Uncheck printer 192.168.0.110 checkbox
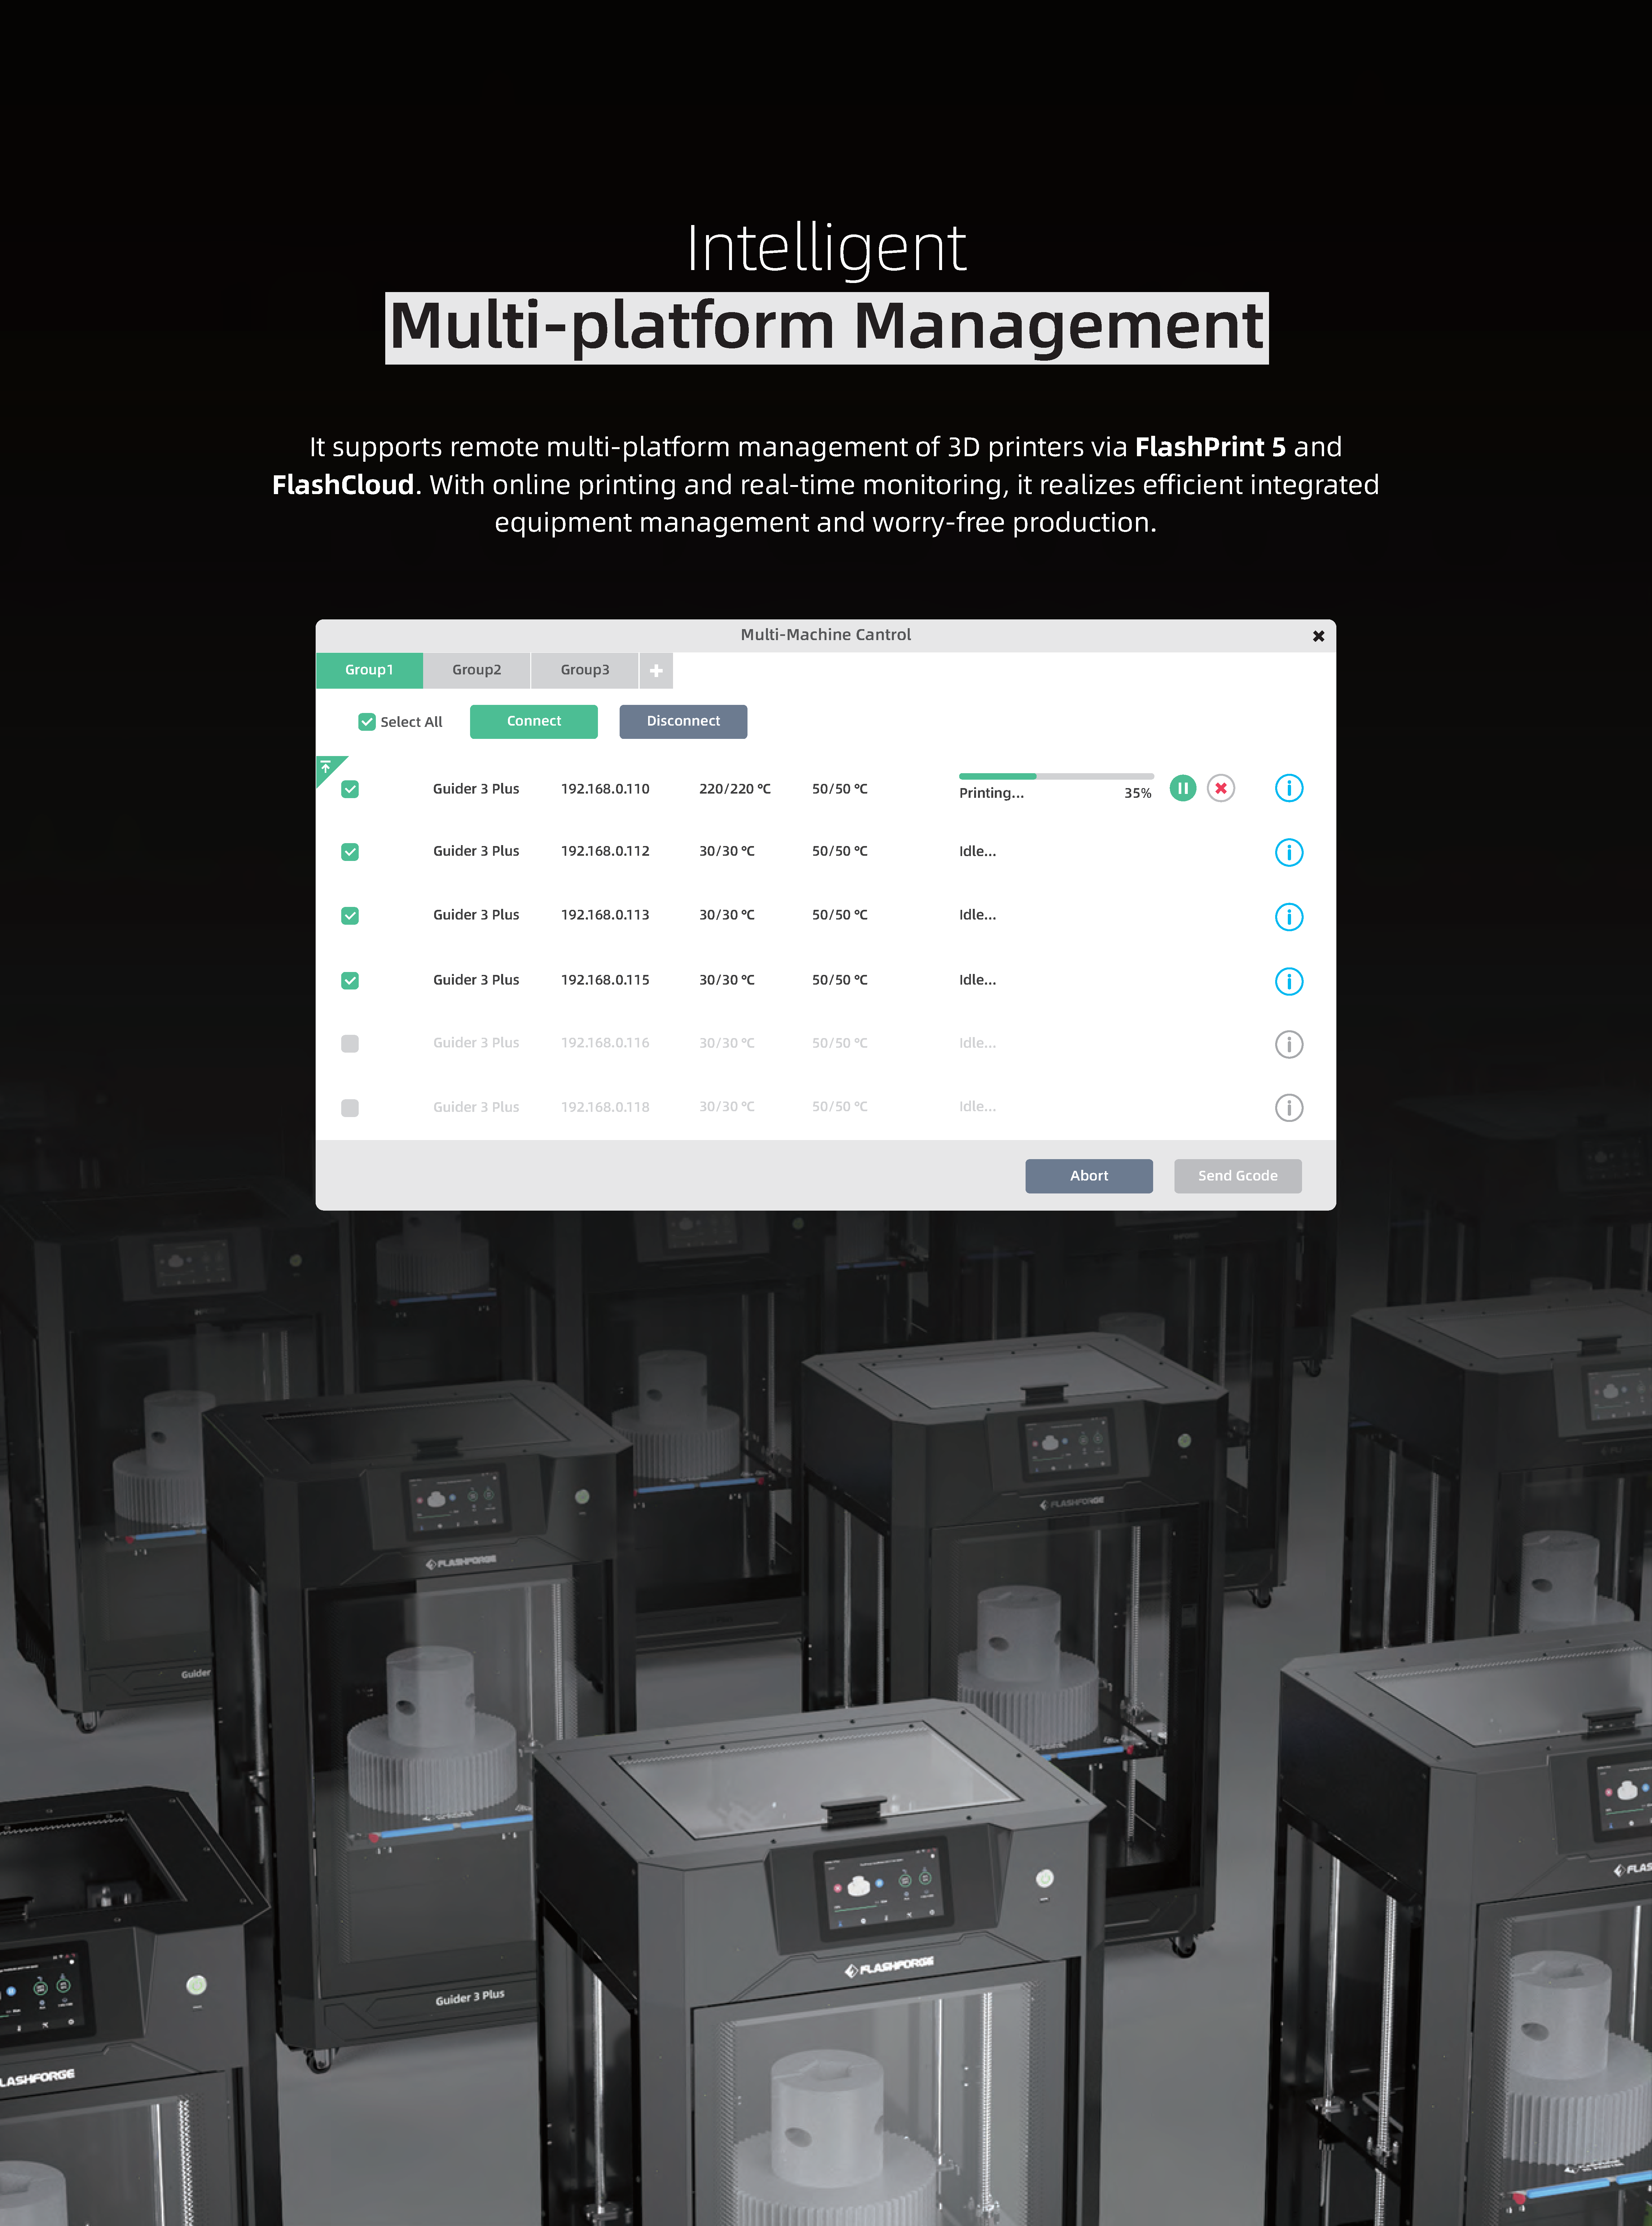Image resolution: width=1652 pixels, height=2226 pixels. (350, 789)
